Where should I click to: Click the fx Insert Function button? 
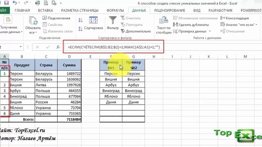(x=58, y=47)
